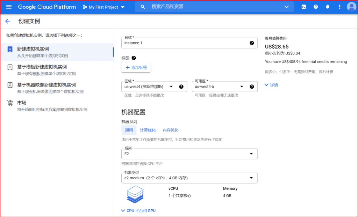Open the navigation hamburger menu
The width and height of the screenshot is (358, 217).
[x=8, y=7]
